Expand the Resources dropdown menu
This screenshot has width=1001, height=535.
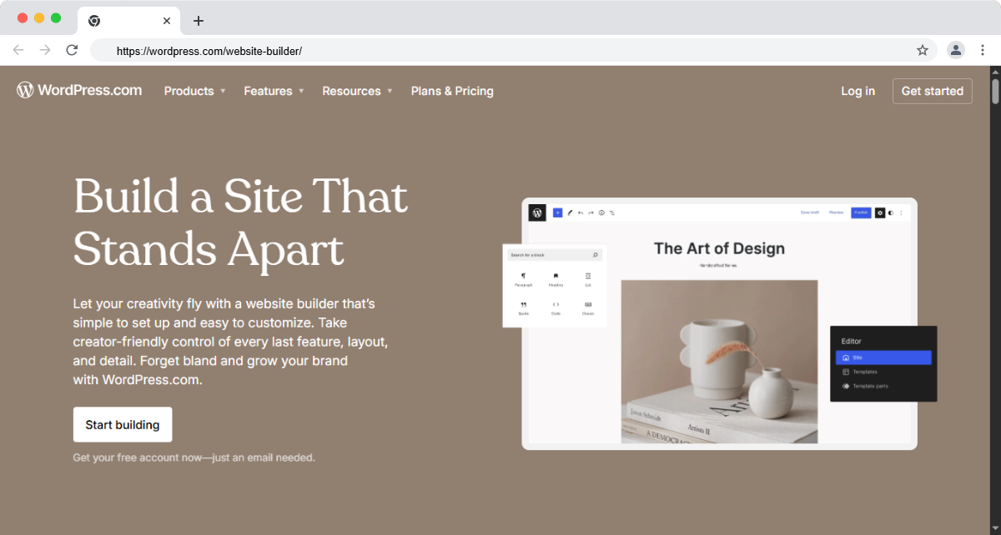tap(357, 91)
